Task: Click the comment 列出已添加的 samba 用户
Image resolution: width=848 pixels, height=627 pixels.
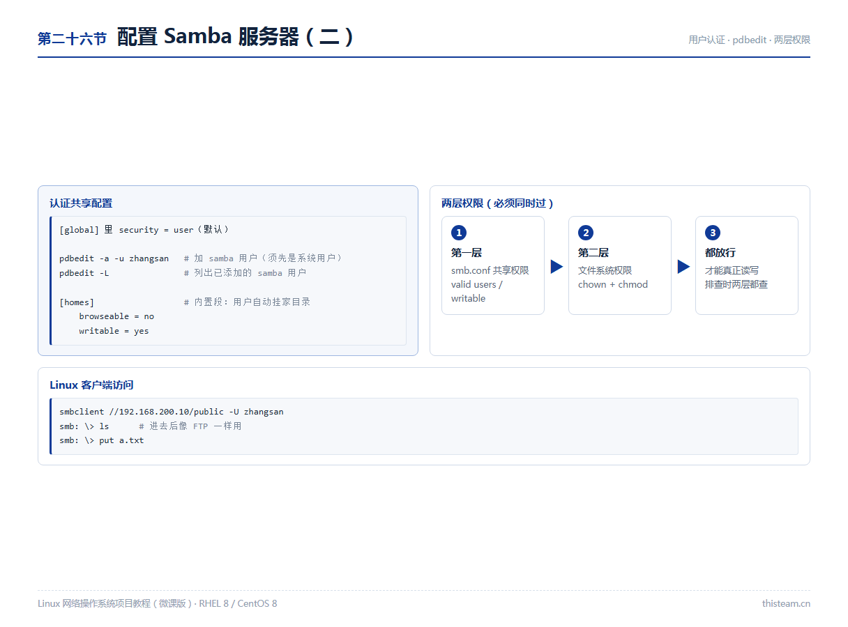Action: tap(245, 273)
